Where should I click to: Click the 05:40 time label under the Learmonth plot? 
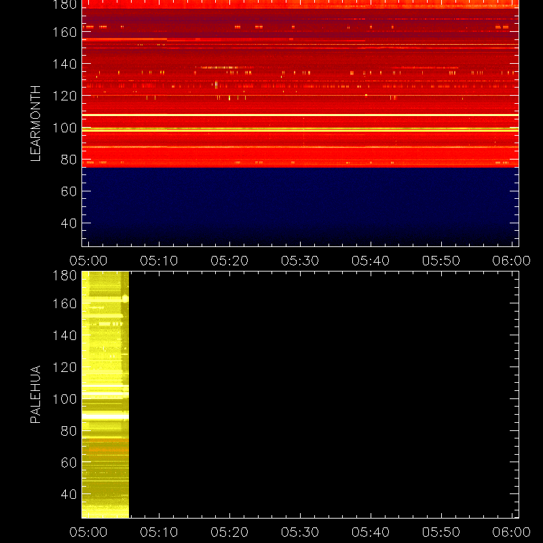click(x=371, y=261)
